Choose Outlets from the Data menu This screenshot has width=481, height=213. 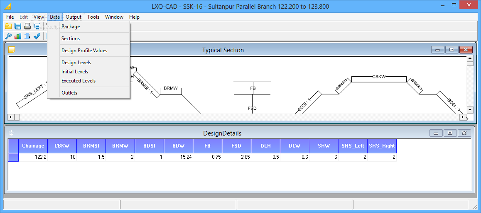(88, 93)
